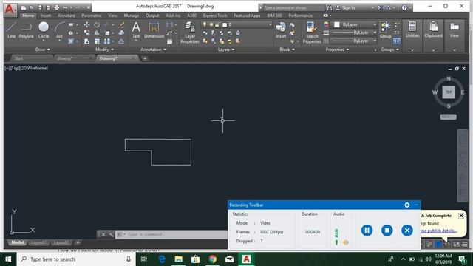Open Recording Toolbar settings gear
The image size is (473, 266).
(x=407, y=205)
